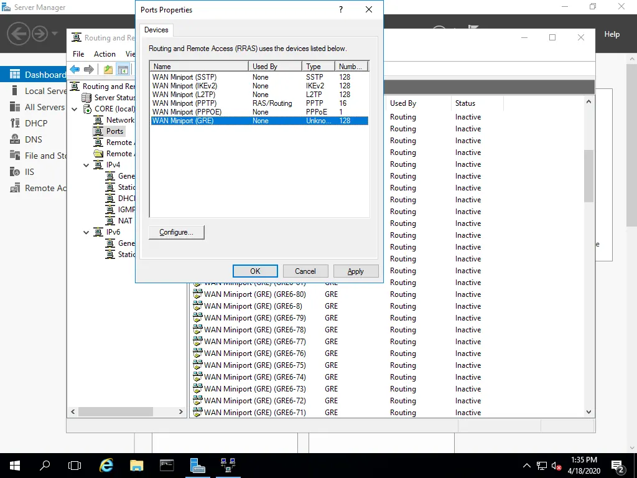Viewport: 637px width, 478px height.
Task: Open Task View on the taskbar
Action: pos(75,466)
